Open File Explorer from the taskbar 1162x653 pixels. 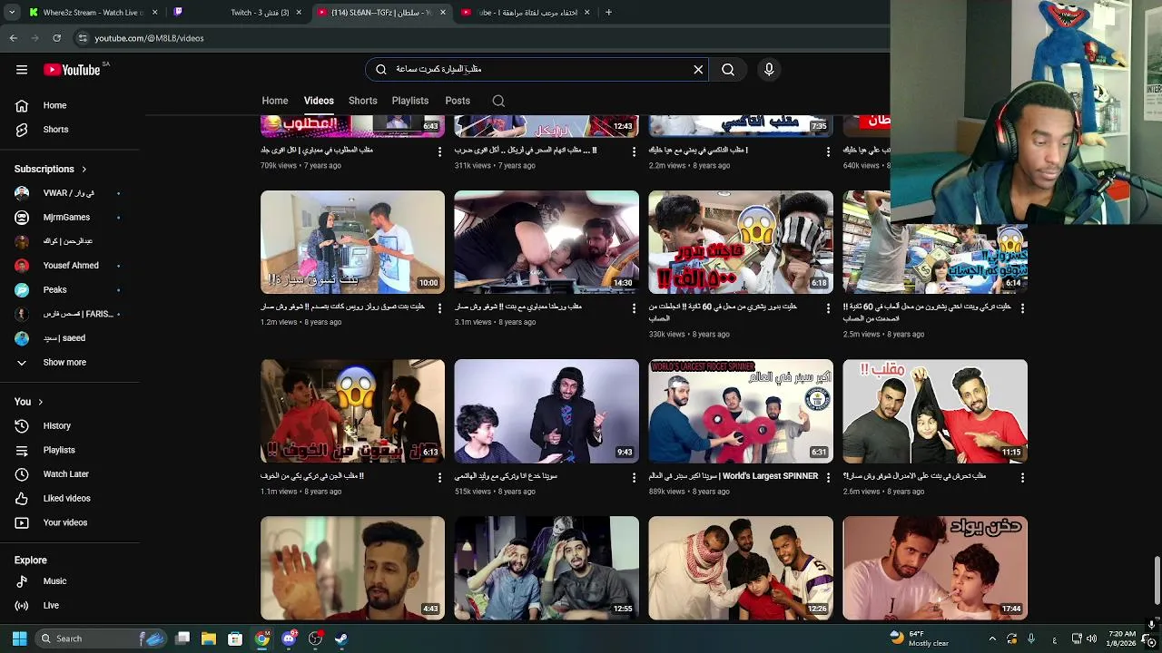[209, 638]
